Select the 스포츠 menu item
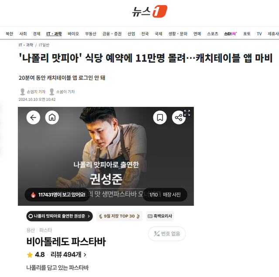The height and width of the screenshot is (277, 279). [212, 34]
